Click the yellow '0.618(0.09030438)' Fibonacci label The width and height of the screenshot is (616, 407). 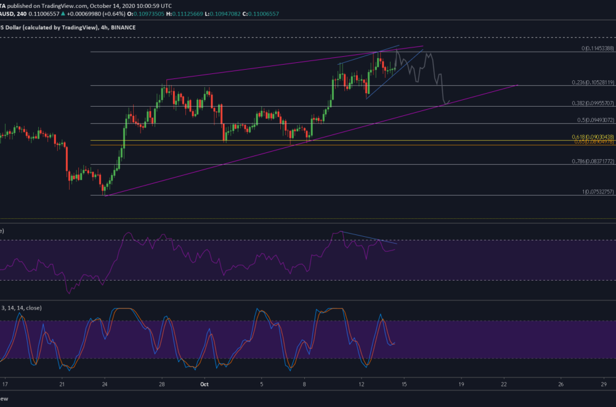click(593, 137)
